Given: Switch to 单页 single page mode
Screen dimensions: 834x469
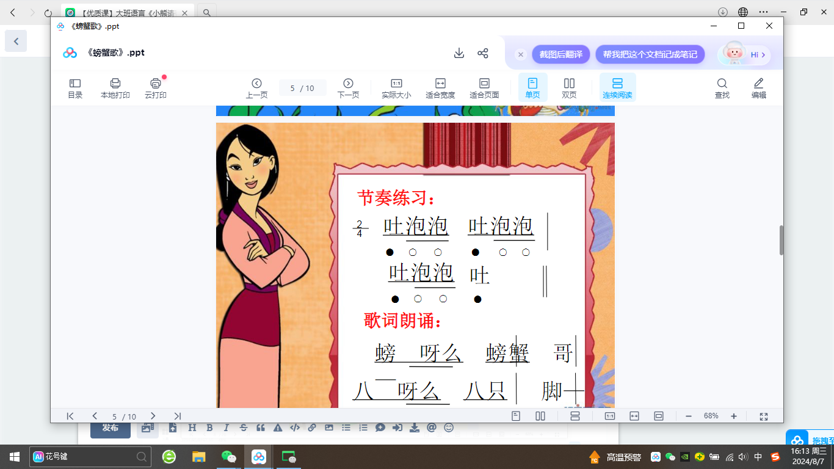Looking at the screenshot, I should [532, 88].
